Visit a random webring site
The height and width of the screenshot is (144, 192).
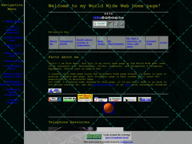[x=117, y=138]
